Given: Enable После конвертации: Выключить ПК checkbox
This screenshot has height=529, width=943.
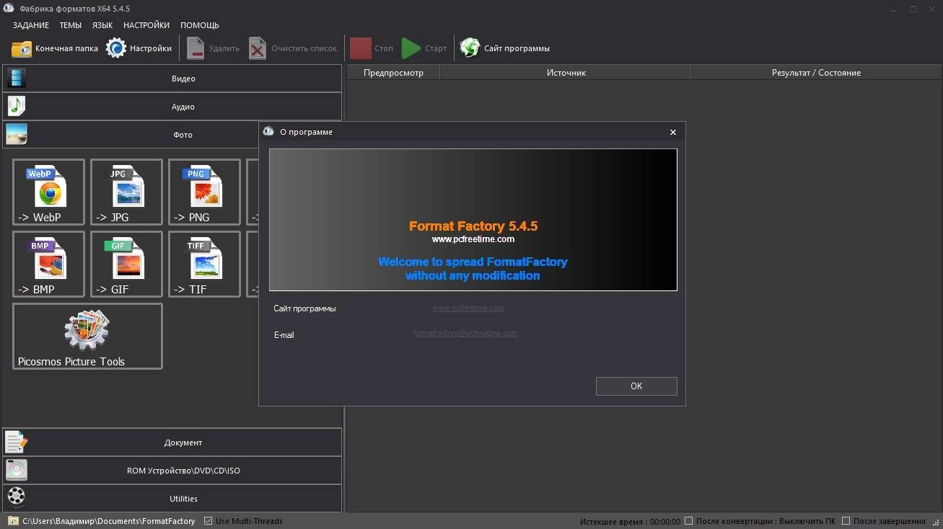Looking at the screenshot, I should 689,521.
